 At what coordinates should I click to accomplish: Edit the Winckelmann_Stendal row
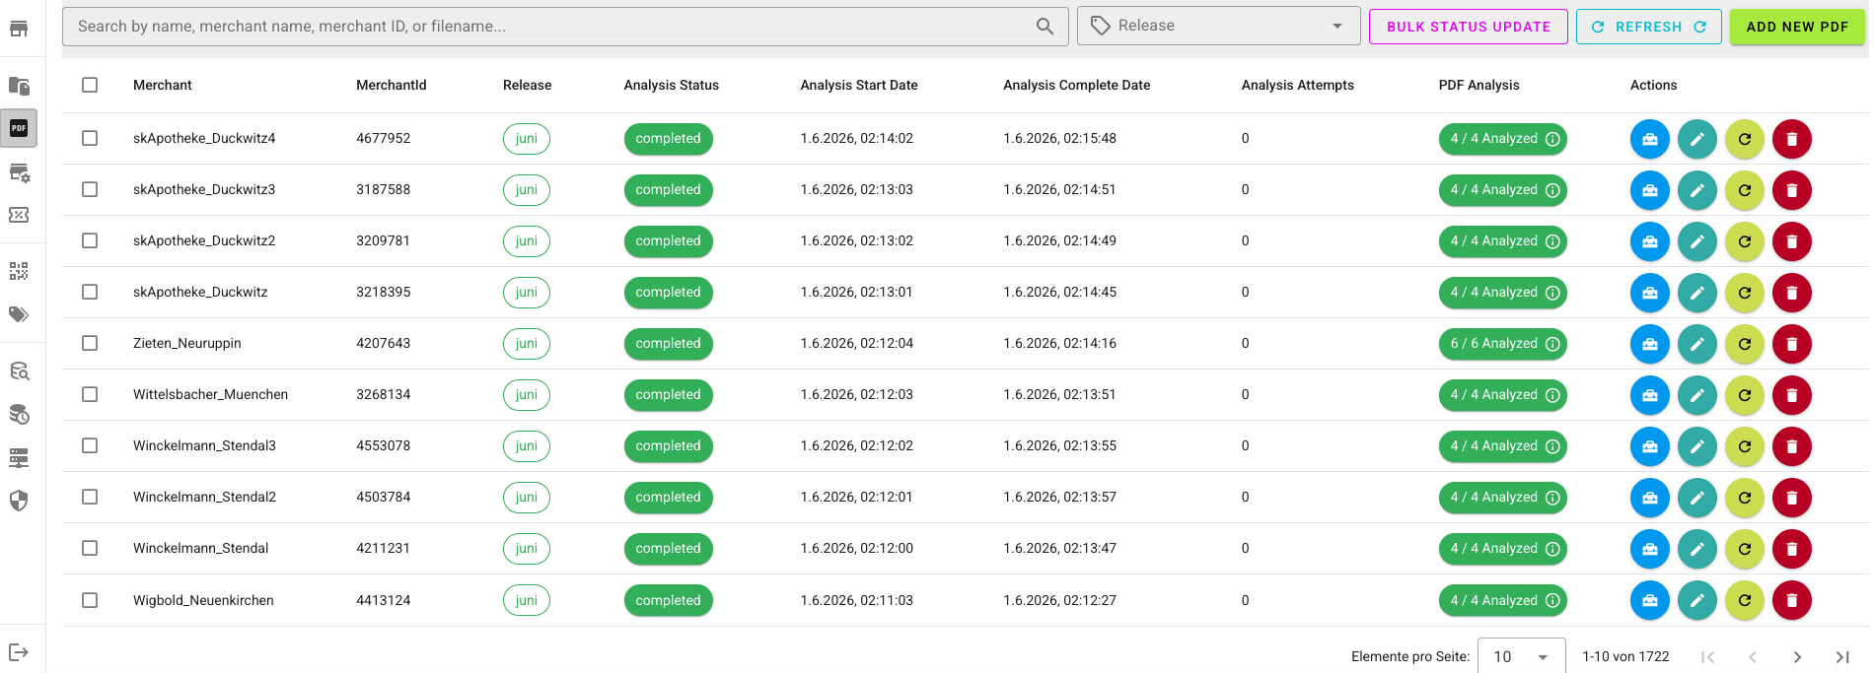pos(1697,549)
